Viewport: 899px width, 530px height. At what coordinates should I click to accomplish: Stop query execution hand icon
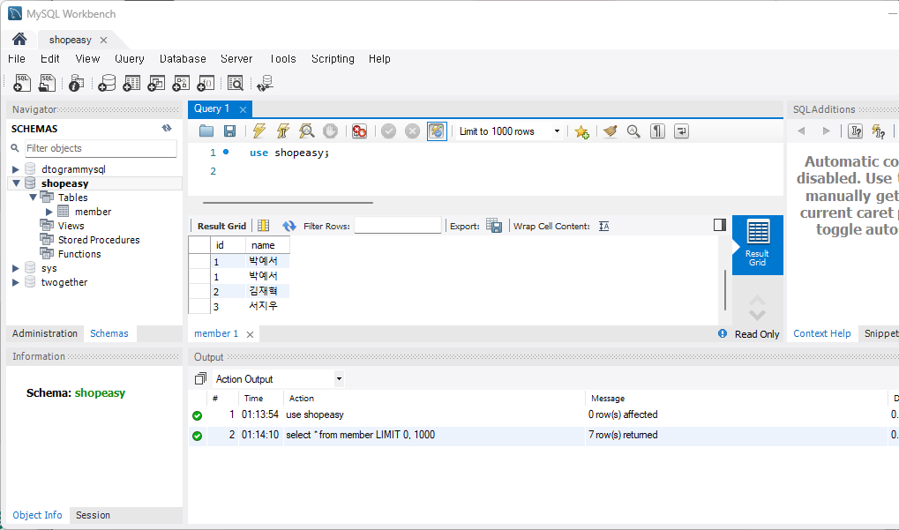click(x=330, y=131)
